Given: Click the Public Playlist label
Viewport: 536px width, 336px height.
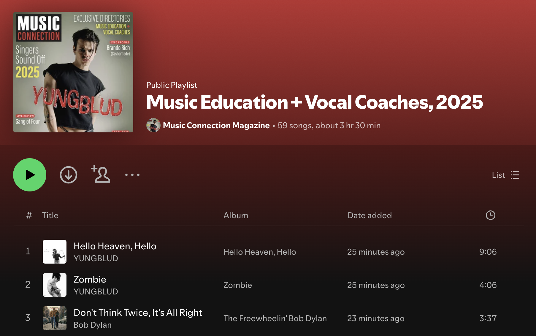Looking at the screenshot, I should pyautogui.click(x=172, y=85).
